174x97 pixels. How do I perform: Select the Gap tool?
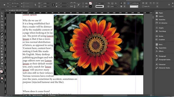2,22
